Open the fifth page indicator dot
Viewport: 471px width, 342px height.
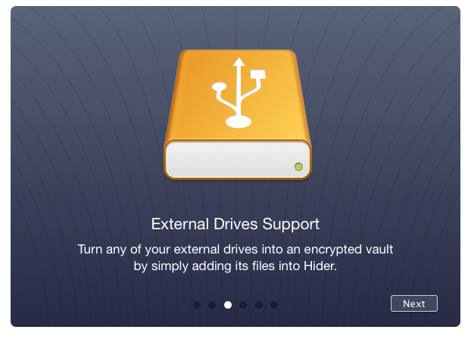[259, 305]
